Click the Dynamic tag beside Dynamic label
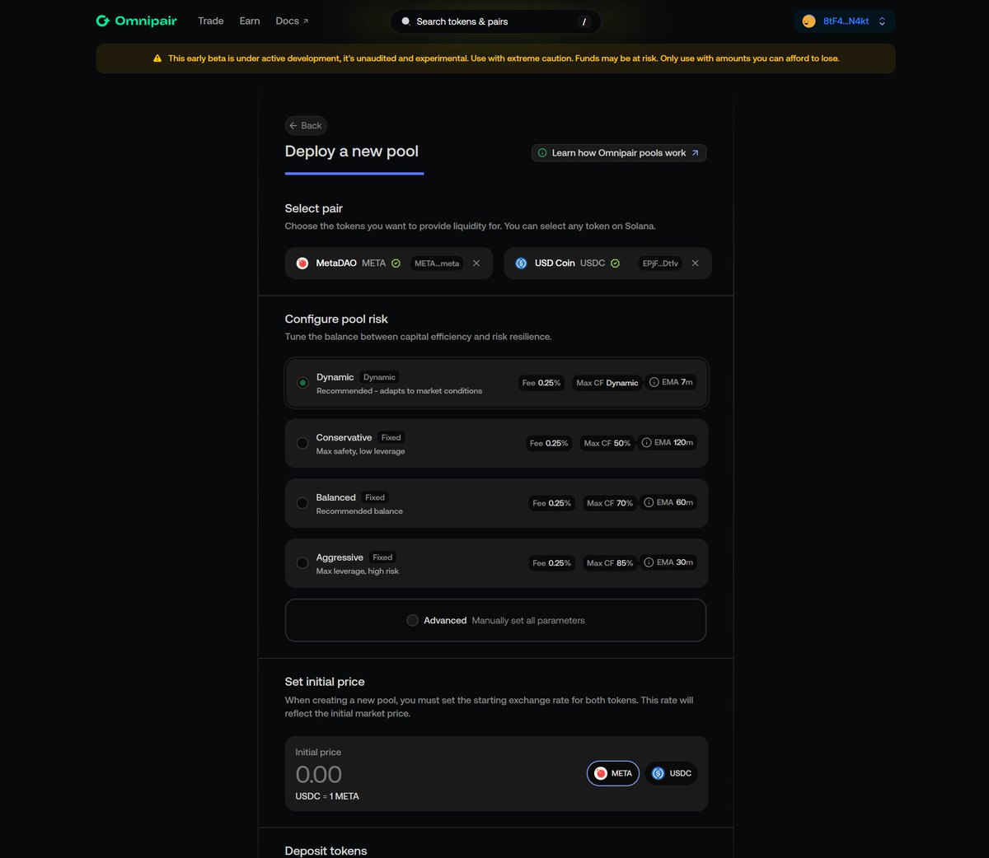989x858 pixels. point(379,377)
